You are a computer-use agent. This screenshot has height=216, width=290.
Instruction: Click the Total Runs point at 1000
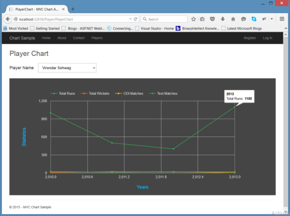(x=51, y=113)
